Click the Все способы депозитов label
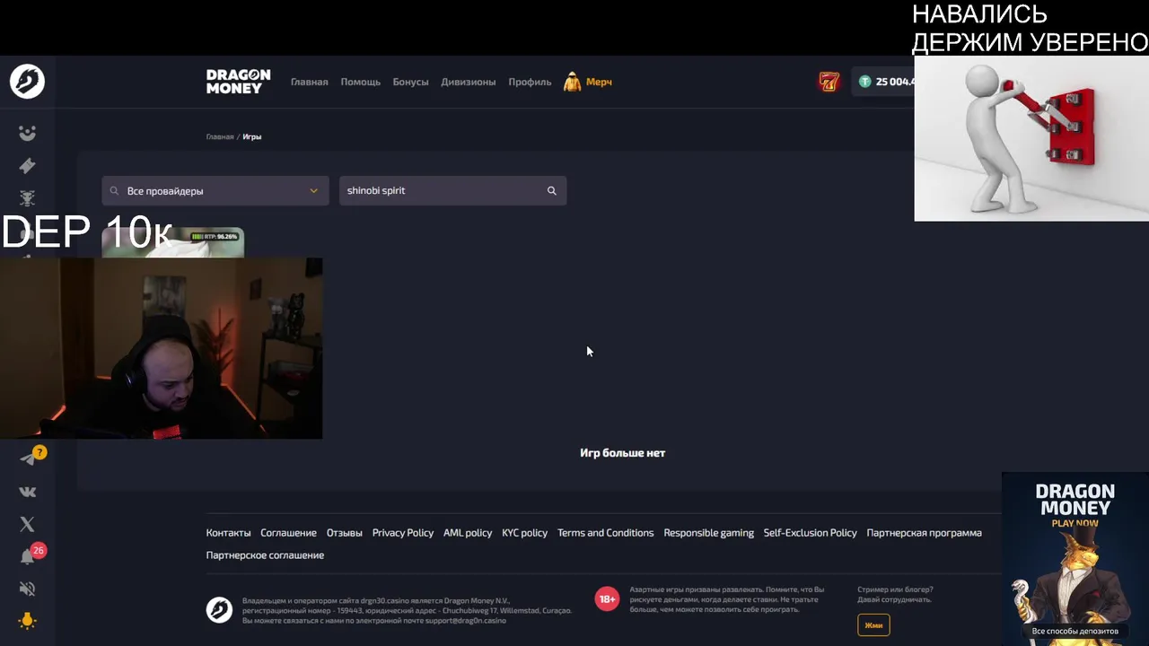The width and height of the screenshot is (1149, 646). coord(1074,631)
